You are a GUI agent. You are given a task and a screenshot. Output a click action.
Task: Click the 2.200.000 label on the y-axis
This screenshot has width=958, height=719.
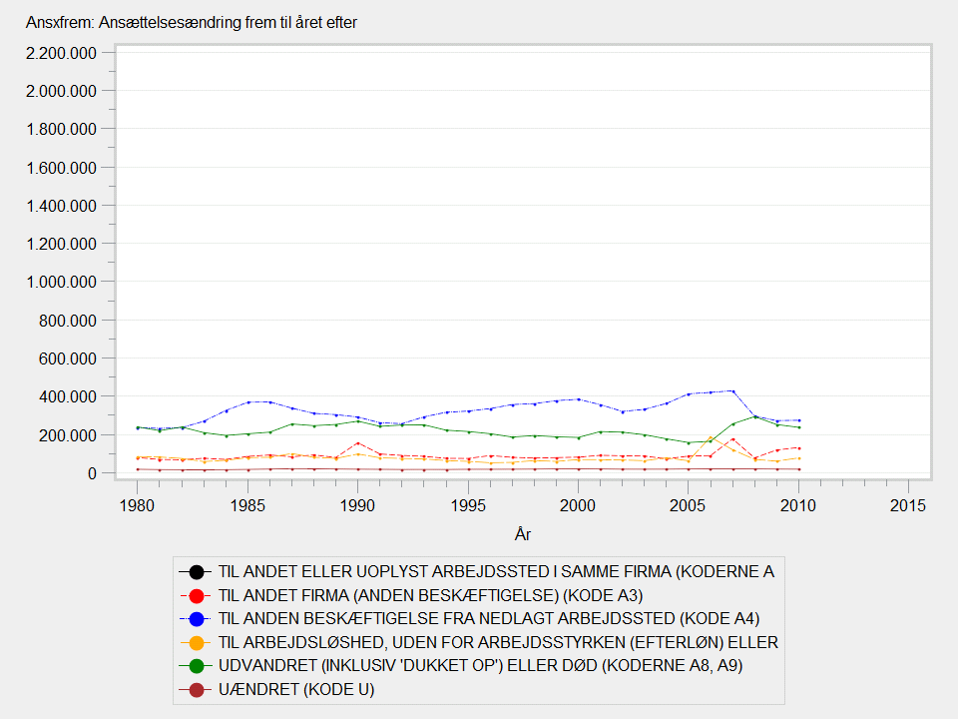(62, 53)
